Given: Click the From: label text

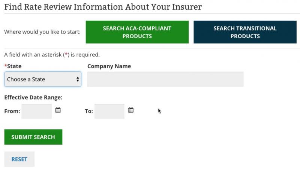Looking at the screenshot, I should tap(12, 111).
